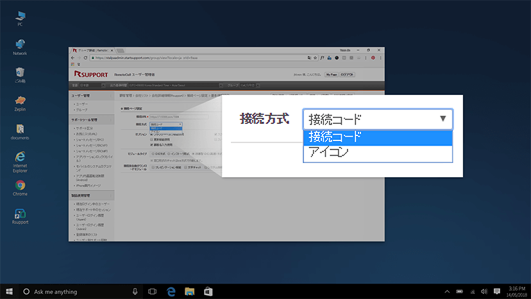This screenshot has width=531, height=299.
Task: Select the グループ詳細 browser tab
Action: (x=93, y=50)
